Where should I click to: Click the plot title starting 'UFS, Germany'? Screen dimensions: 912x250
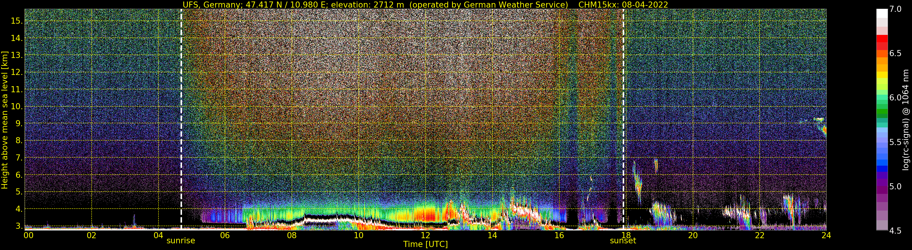tap(425, 5)
